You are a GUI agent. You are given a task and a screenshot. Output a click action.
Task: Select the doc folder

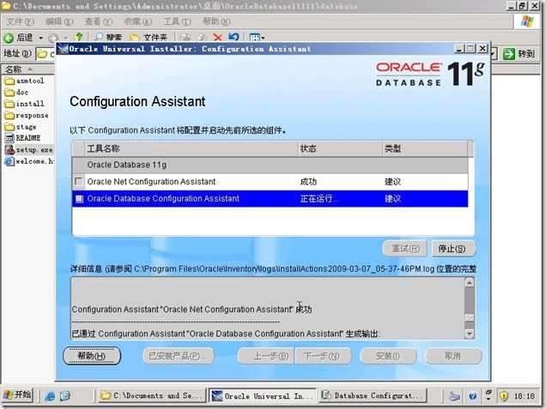(16, 93)
